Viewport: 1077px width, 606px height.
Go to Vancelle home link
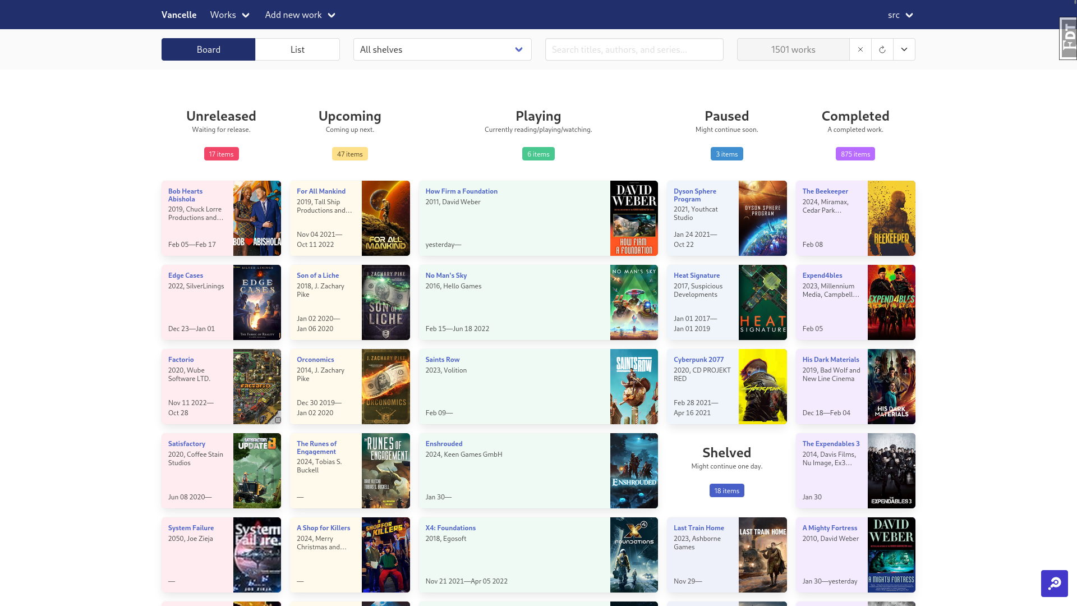tap(179, 15)
